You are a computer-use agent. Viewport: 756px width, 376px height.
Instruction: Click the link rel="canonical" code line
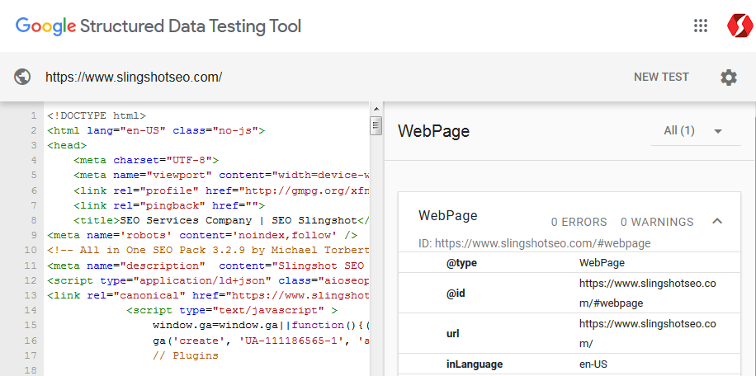208,295
